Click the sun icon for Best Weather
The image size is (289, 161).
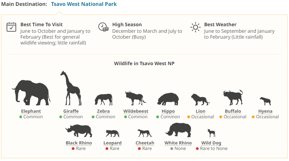tap(196, 27)
